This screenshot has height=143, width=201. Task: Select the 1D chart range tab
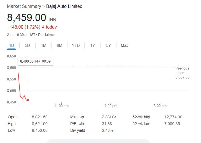(x=11, y=45)
